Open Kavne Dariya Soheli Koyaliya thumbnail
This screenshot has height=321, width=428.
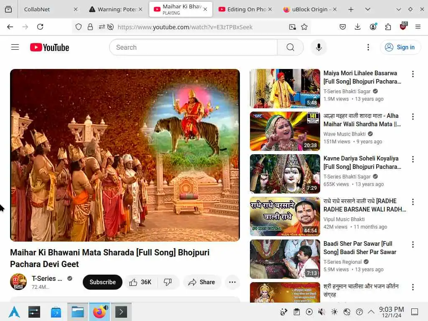tap(285, 173)
